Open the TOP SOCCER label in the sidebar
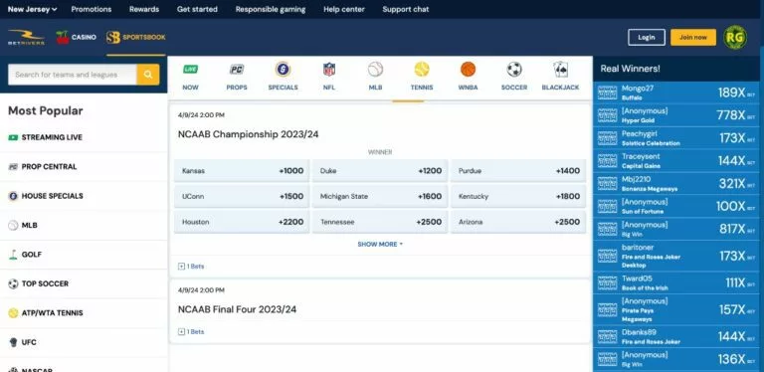Image resolution: width=764 pixels, height=372 pixels. [x=45, y=283]
